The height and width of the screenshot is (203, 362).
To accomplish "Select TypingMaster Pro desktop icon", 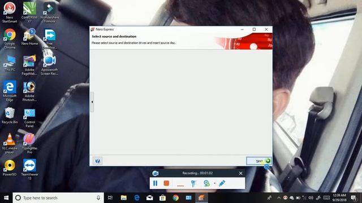I will (29, 144).
